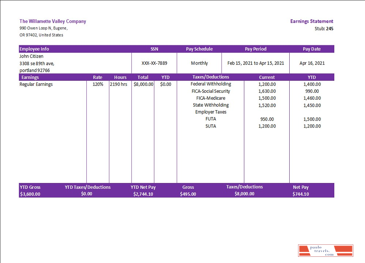Image resolution: width=365 pixels, height=263 pixels.
Task: Select the YTD Gross amount $3,600.00
Action: click(30, 194)
